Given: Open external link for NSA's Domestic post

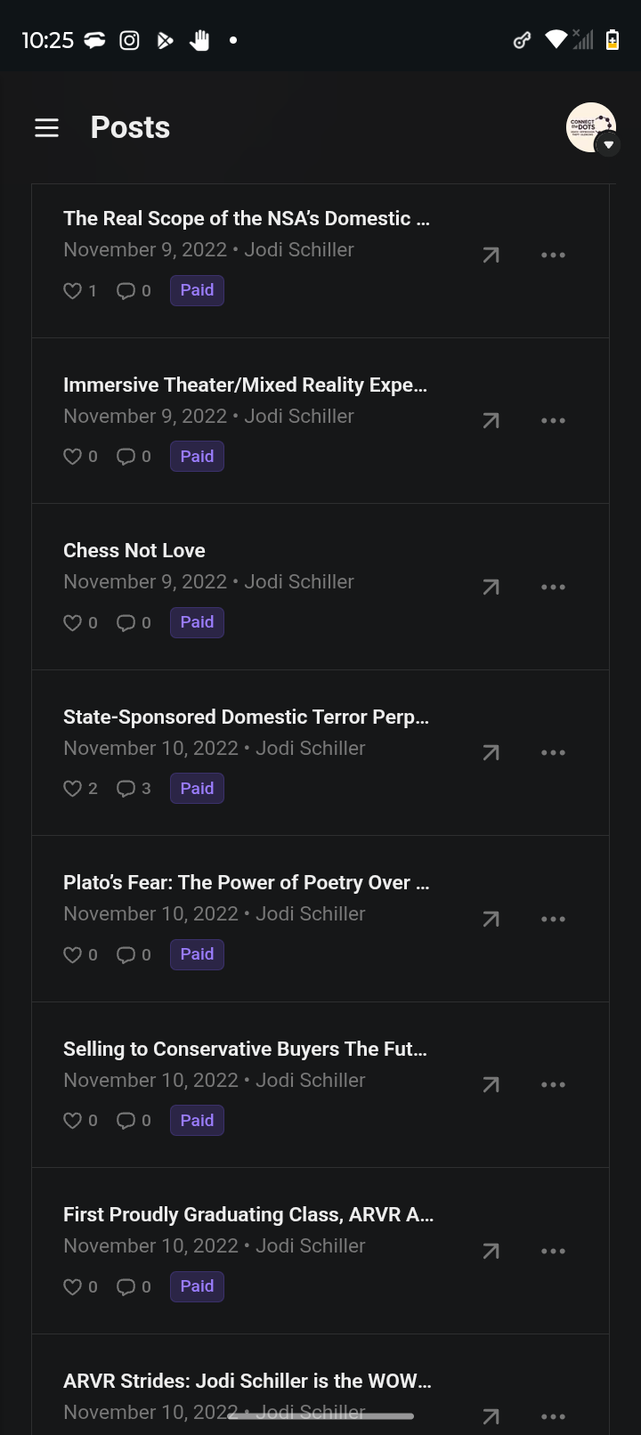Looking at the screenshot, I should tap(491, 255).
